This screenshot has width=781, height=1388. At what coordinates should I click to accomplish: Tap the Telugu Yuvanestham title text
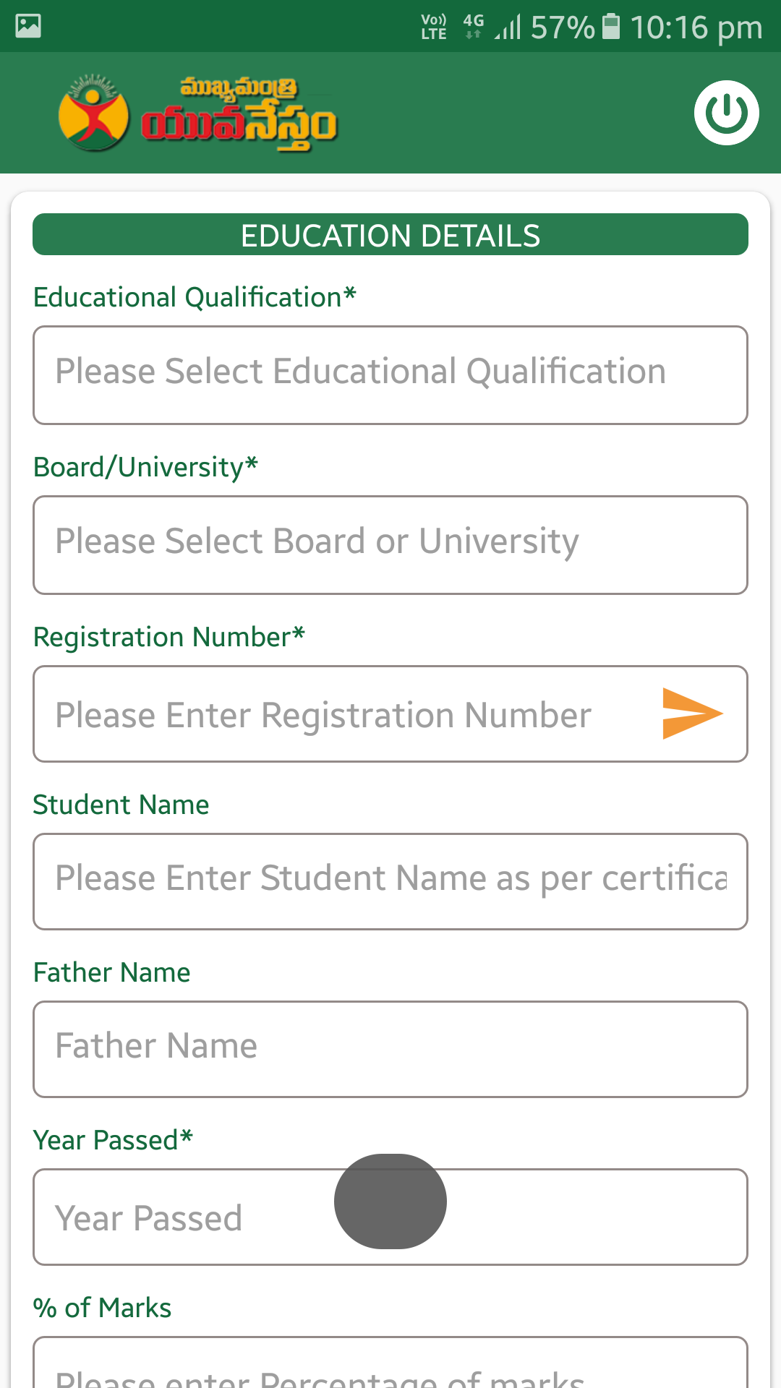tap(239, 114)
